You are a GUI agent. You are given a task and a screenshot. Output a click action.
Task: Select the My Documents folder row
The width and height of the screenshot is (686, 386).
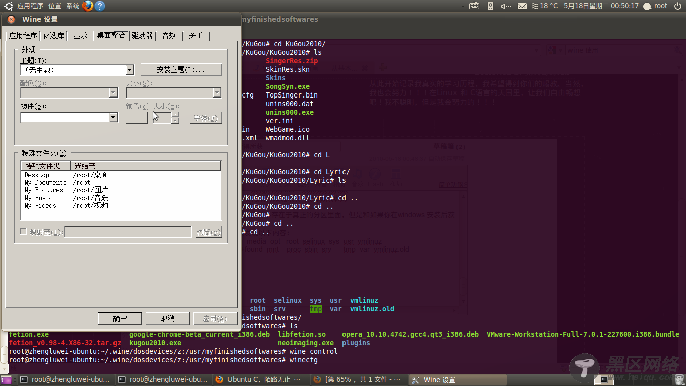(x=121, y=182)
